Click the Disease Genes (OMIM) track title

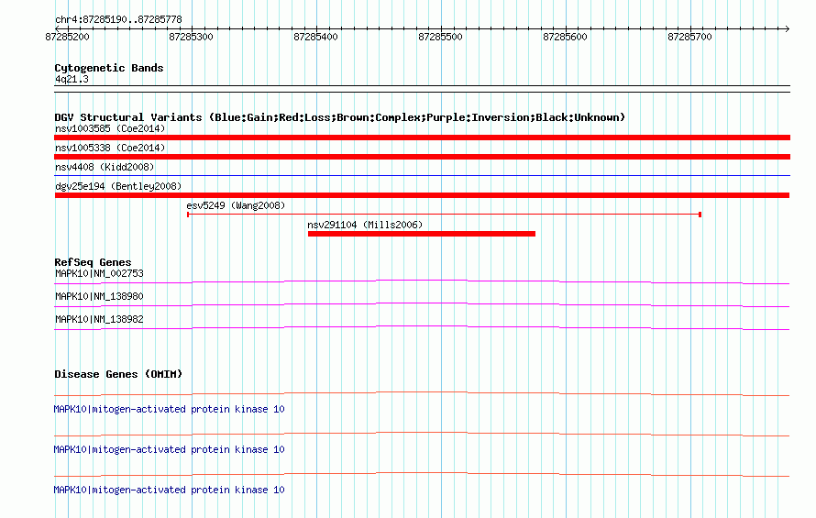pos(118,374)
